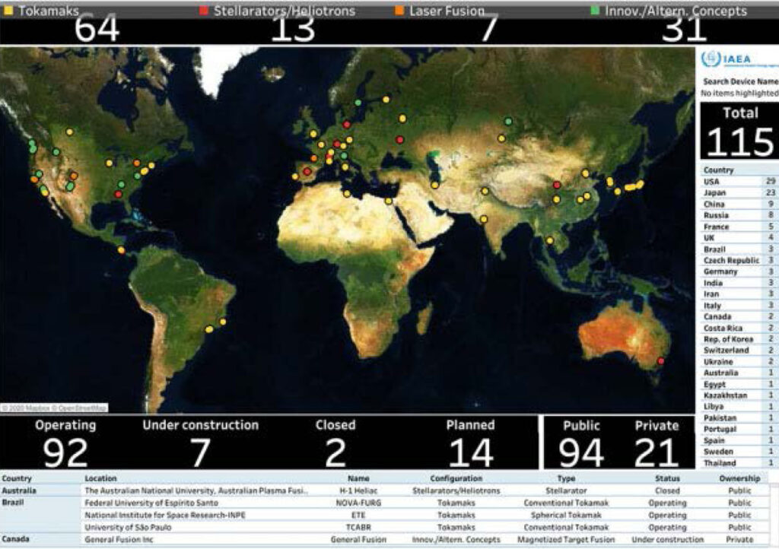
Task: Click the yellow marker in Egypt
Action: tap(389, 201)
